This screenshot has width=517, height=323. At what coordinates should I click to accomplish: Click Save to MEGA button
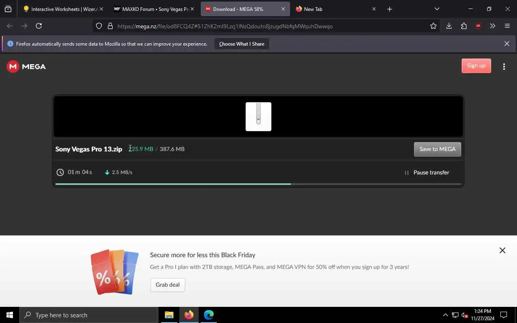437,149
